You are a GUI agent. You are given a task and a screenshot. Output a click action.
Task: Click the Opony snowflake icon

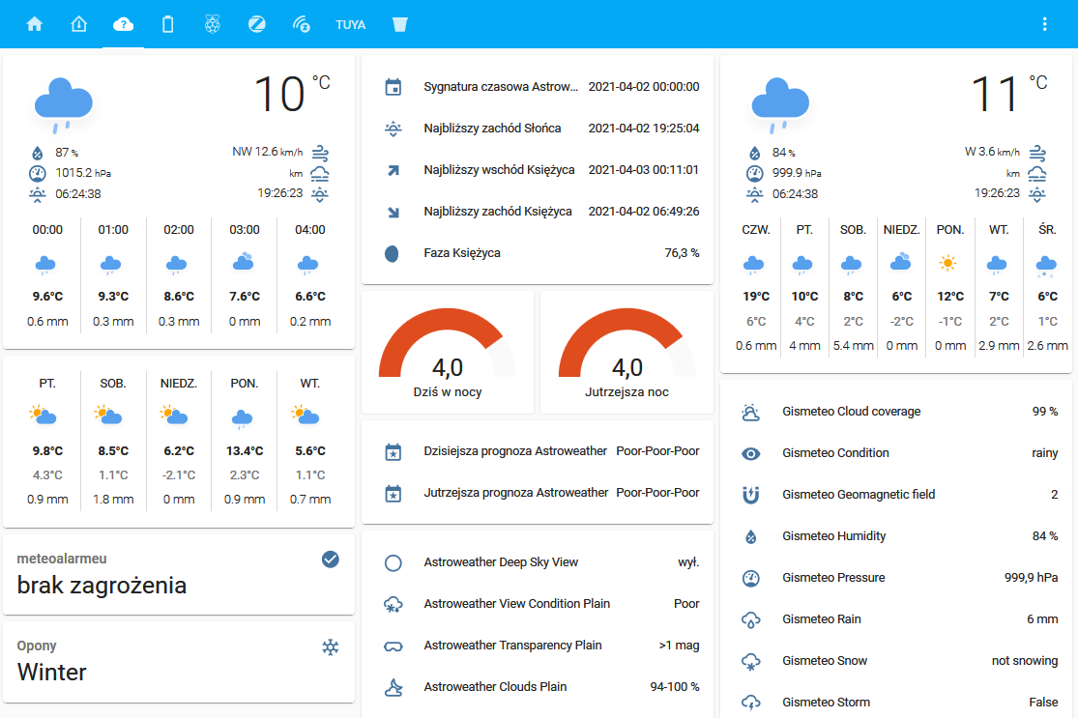[331, 646]
